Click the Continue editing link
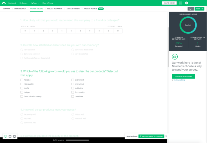The width and height of the screenshot is (207, 143). (179, 80)
